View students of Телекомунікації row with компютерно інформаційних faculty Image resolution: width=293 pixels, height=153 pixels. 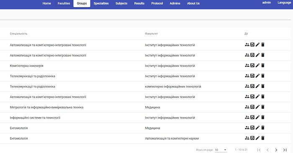click(247, 86)
